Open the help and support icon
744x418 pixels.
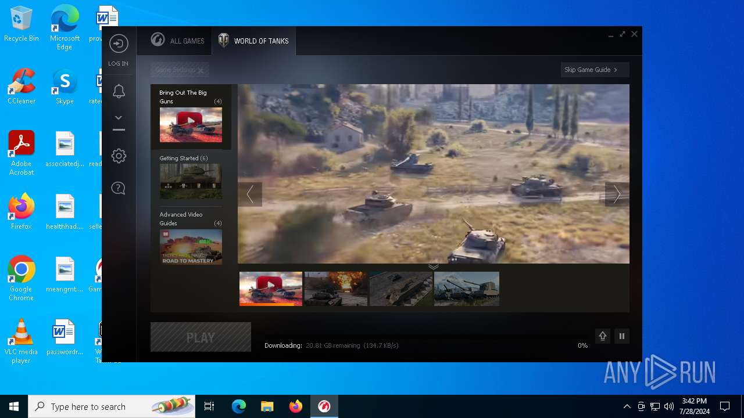(x=119, y=188)
